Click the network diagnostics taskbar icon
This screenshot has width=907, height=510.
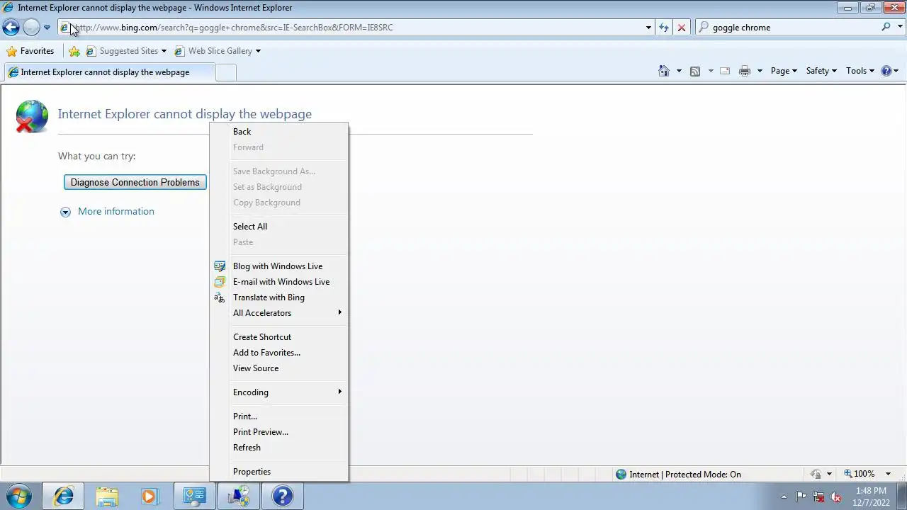point(238,497)
